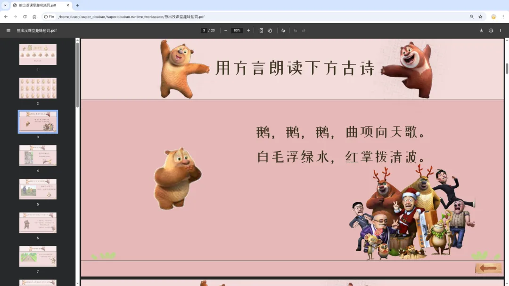Open page 7 thumbnail
Viewport: 509px width, 286px height.
pyautogui.click(x=38, y=256)
